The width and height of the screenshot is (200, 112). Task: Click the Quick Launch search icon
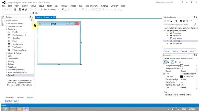click(x=182, y=2)
